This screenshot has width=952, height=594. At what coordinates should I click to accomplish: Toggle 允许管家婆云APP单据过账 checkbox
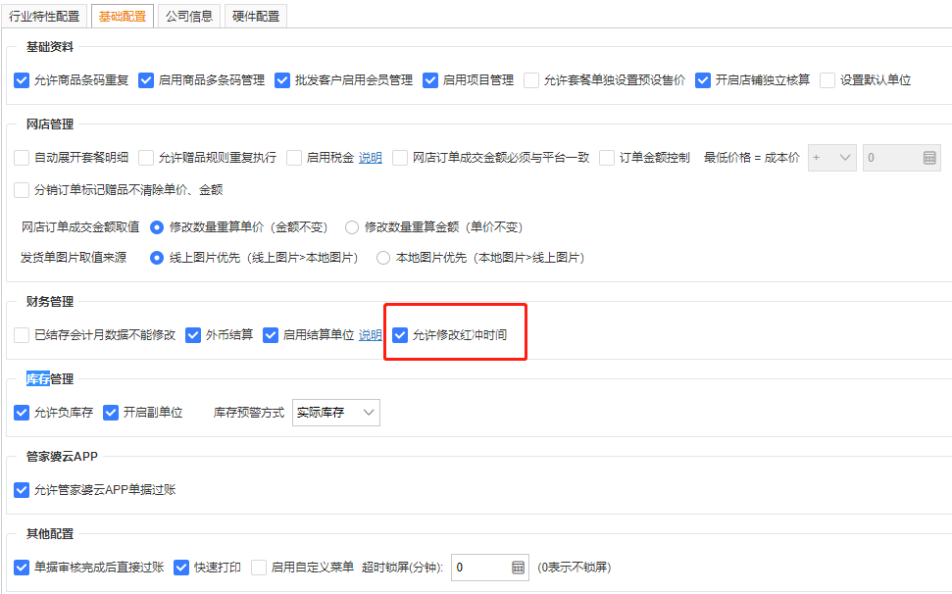coord(22,490)
